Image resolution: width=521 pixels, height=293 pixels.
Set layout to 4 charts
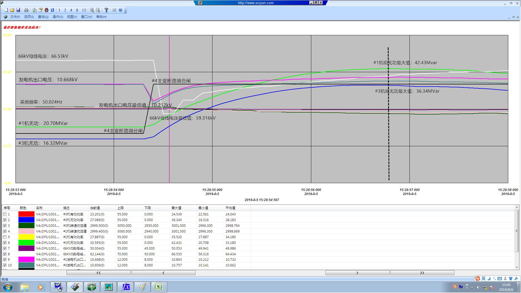point(71,10)
